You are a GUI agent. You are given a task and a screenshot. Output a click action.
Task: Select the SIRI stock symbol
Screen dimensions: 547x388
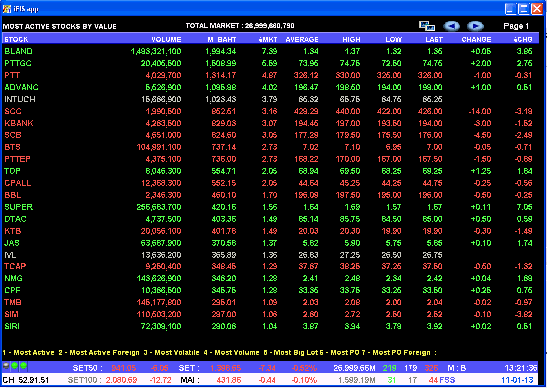tap(12, 326)
